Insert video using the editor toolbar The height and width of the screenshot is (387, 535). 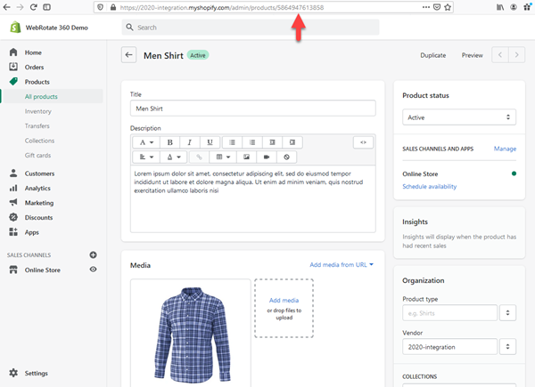click(x=267, y=157)
